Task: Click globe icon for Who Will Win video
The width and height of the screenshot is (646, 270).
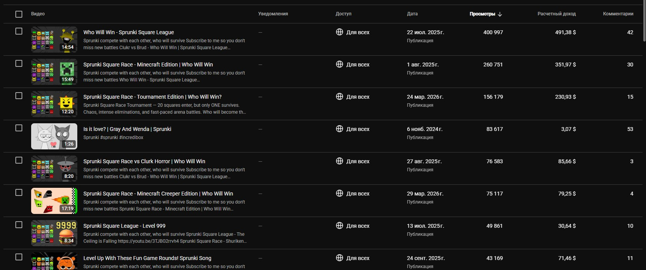Action: click(x=340, y=32)
